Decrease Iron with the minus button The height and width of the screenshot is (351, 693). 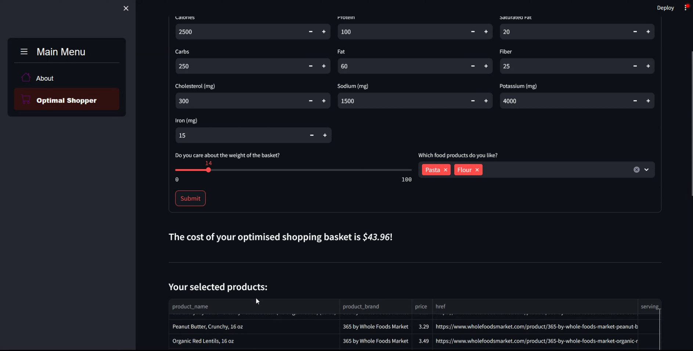coord(311,135)
